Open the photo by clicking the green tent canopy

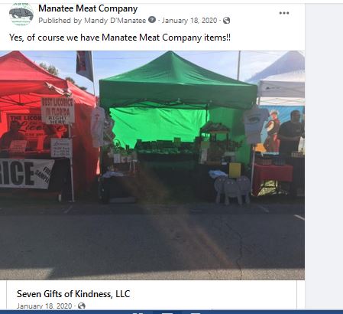click(178, 80)
